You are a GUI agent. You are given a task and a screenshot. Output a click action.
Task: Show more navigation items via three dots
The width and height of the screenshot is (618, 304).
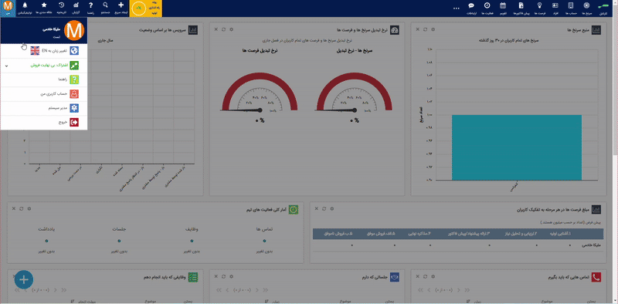click(x=457, y=8)
